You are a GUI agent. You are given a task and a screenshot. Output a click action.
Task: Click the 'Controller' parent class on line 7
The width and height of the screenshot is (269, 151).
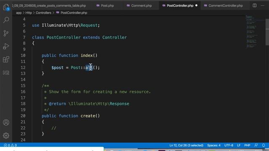114,37
